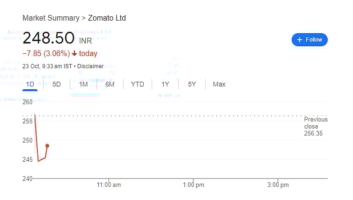Open the 5Y chart range
The image size is (353, 200).
tap(192, 84)
